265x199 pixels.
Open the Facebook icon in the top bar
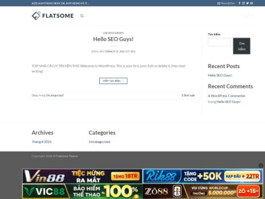point(239,3)
